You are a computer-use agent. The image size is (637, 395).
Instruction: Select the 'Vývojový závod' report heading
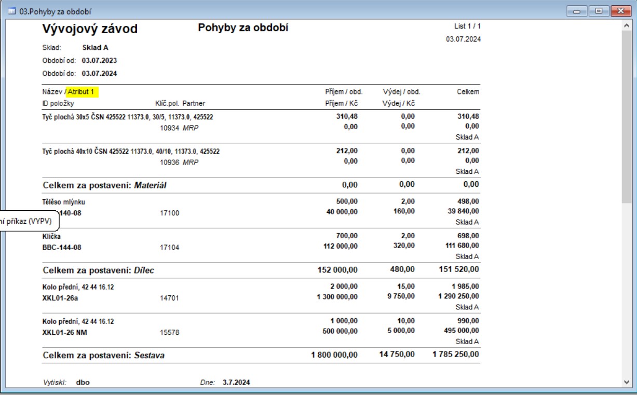pos(90,29)
